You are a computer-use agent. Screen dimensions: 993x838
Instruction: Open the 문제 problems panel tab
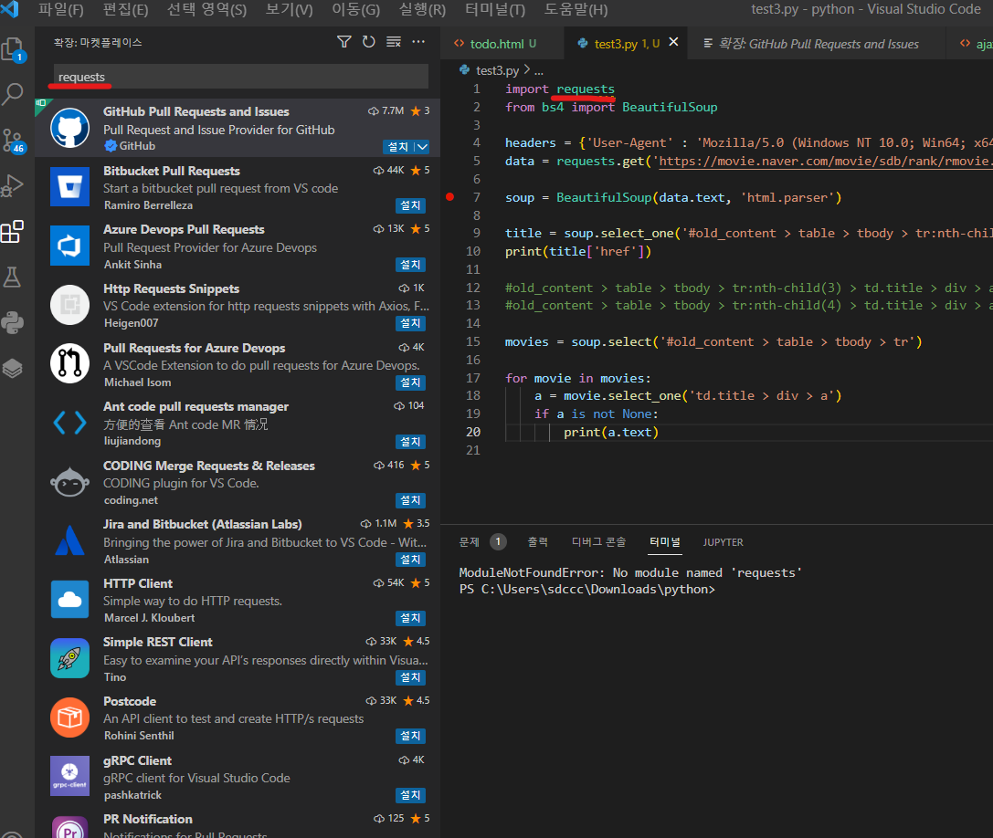tap(470, 542)
